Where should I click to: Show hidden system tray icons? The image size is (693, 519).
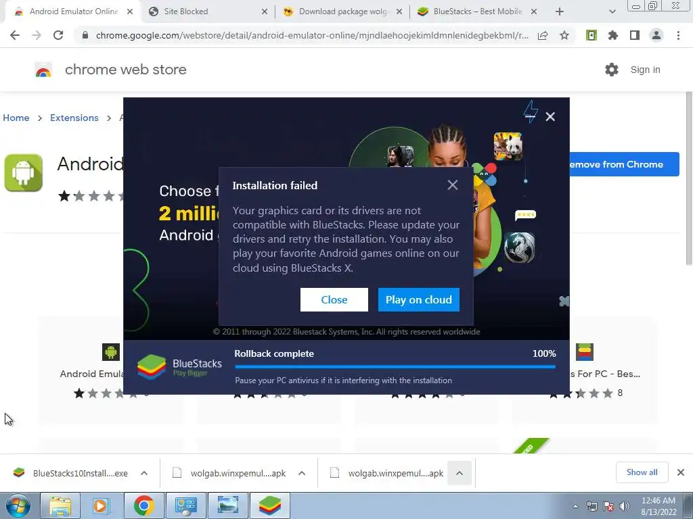575,506
